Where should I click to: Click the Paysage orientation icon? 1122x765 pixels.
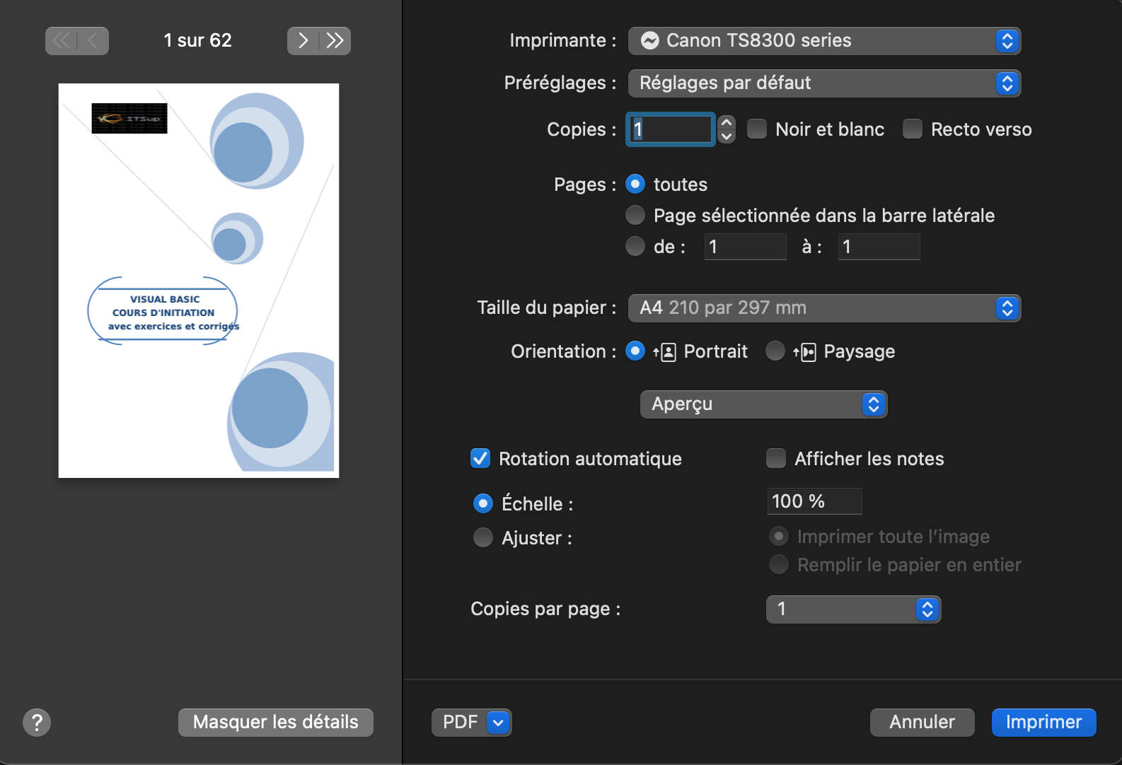805,351
